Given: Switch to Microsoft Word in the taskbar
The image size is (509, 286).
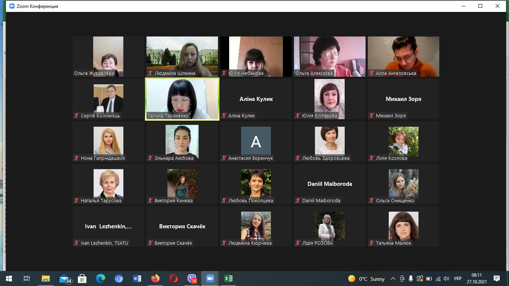Looking at the screenshot, I should [x=137, y=278].
